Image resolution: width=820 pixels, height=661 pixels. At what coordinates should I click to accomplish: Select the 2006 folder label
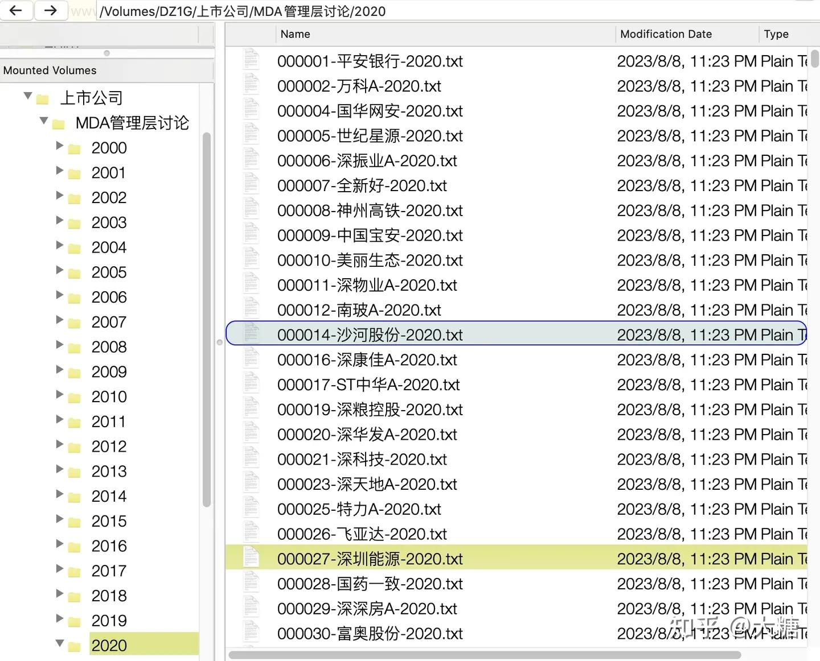[x=109, y=297]
